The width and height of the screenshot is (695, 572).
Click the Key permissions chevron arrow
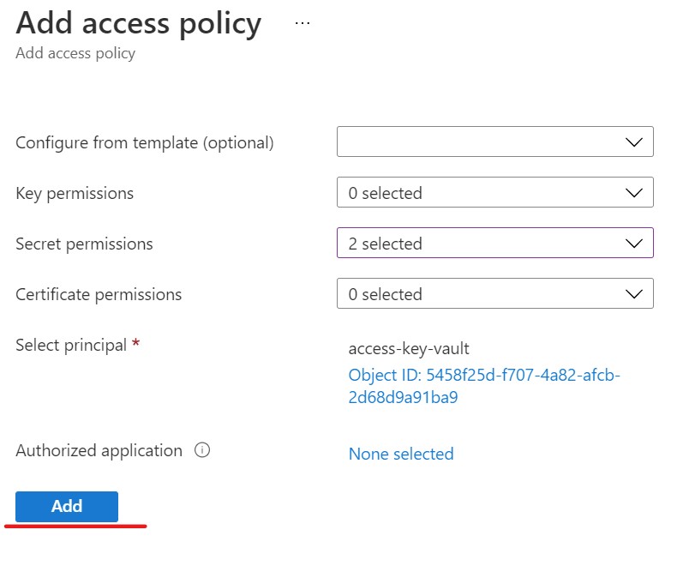click(634, 193)
